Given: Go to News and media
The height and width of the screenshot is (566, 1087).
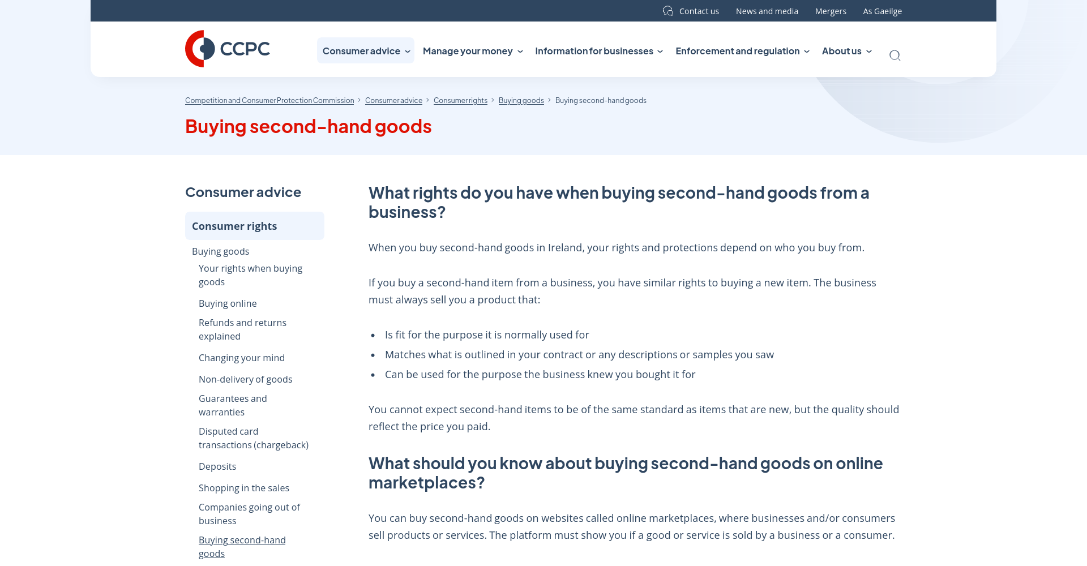Looking at the screenshot, I should (x=767, y=11).
